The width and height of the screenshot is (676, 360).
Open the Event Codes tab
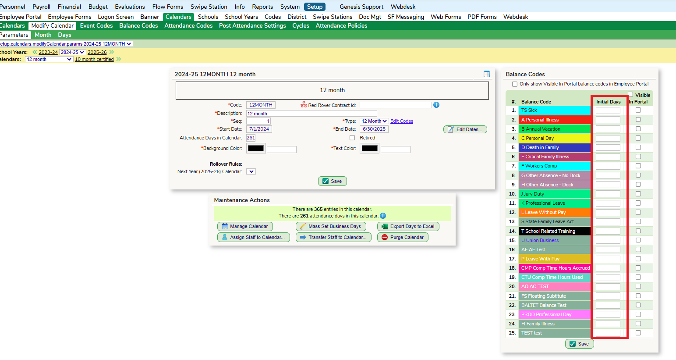click(96, 25)
